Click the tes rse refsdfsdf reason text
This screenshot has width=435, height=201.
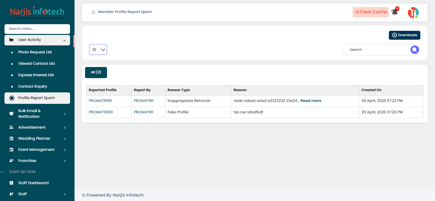coord(248,112)
